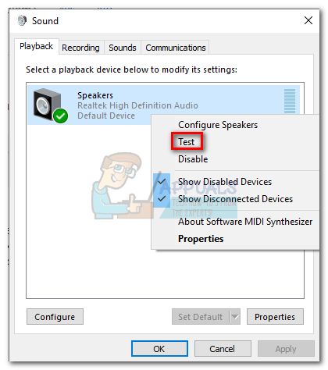Open About Software MIDI Synthesizer
Screen dimensions: 328x370
coord(245,222)
